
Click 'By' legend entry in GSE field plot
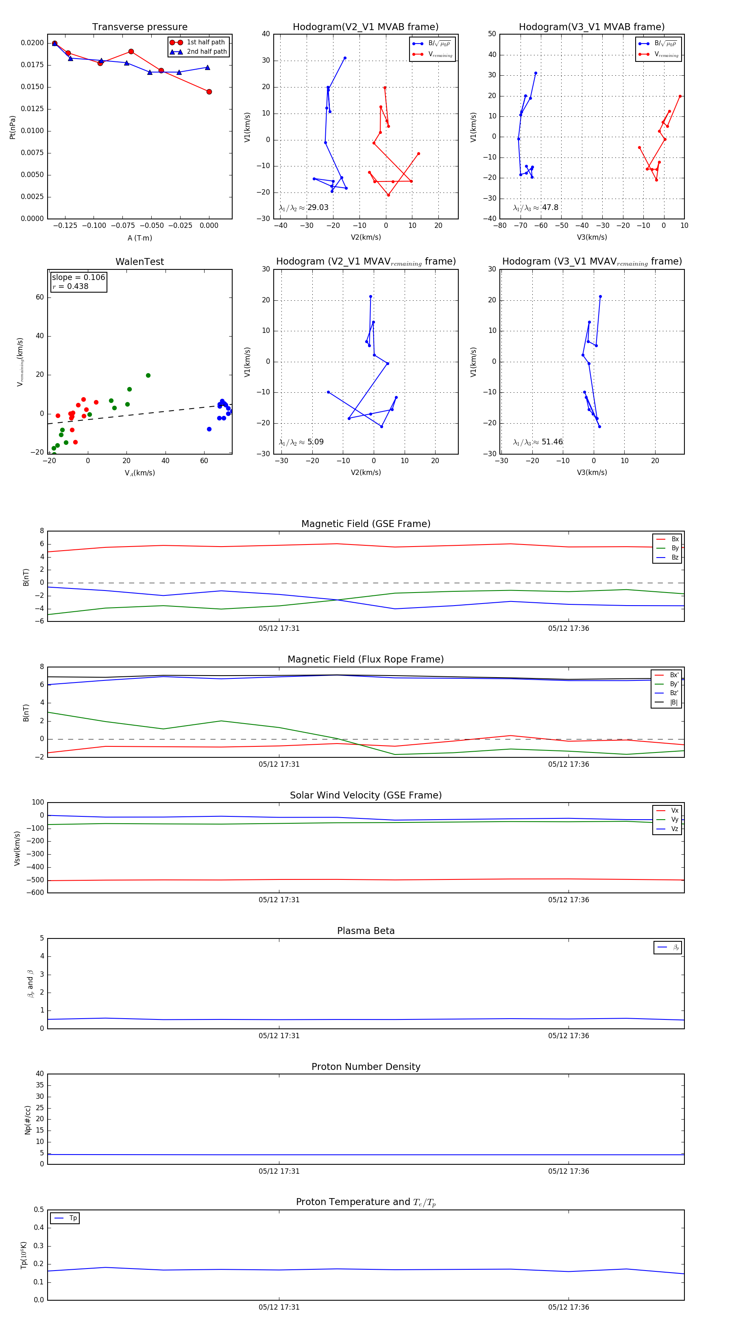click(667, 549)
